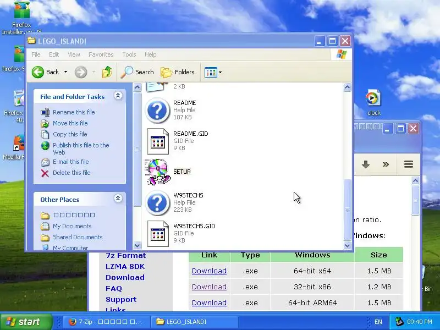This screenshot has width=440, height=330.
Task: Open the clock desktop icon
Action: pos(373,103)
